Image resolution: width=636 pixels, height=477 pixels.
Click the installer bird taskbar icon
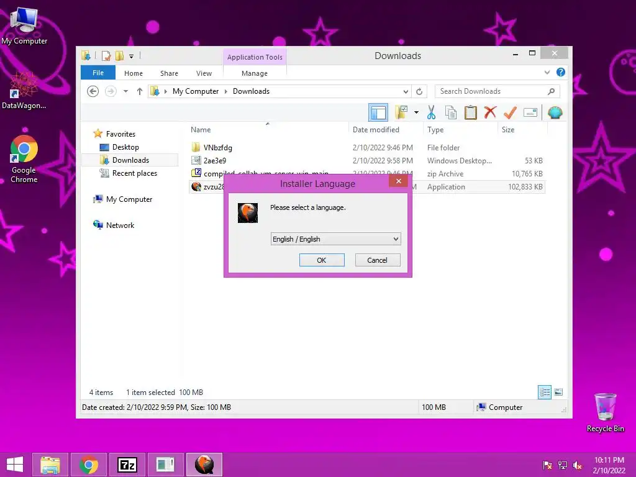tap(204, 465)
